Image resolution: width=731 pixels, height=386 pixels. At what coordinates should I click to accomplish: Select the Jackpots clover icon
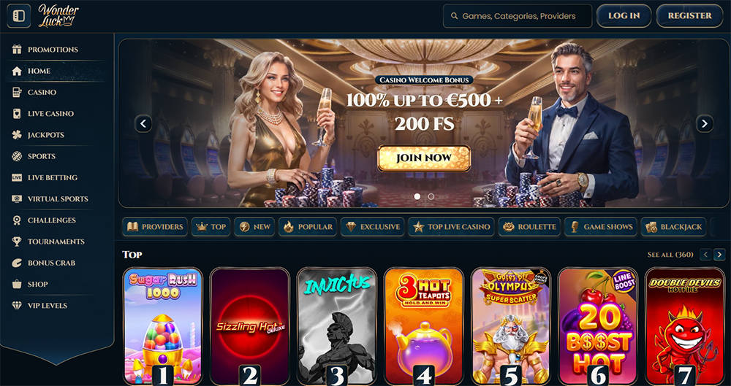click(x=17, y=135)
